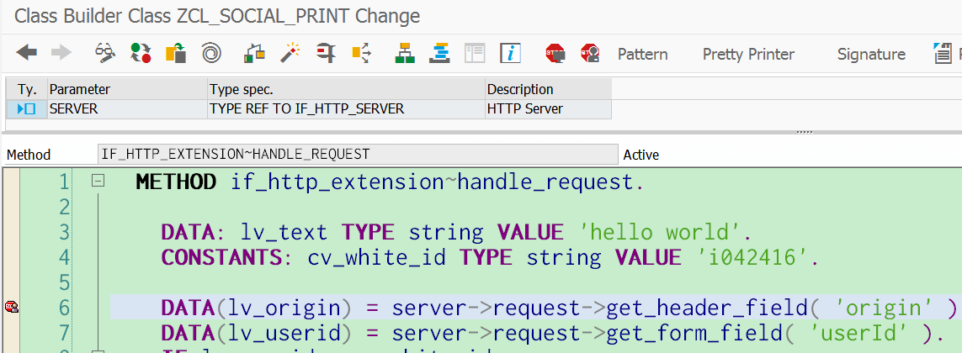
Task: Click the 'Active' status text
Action: click(x=641, y=155)
